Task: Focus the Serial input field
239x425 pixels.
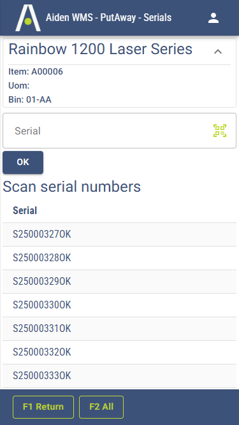Action: pyautogui.click(x=120, y=131)
